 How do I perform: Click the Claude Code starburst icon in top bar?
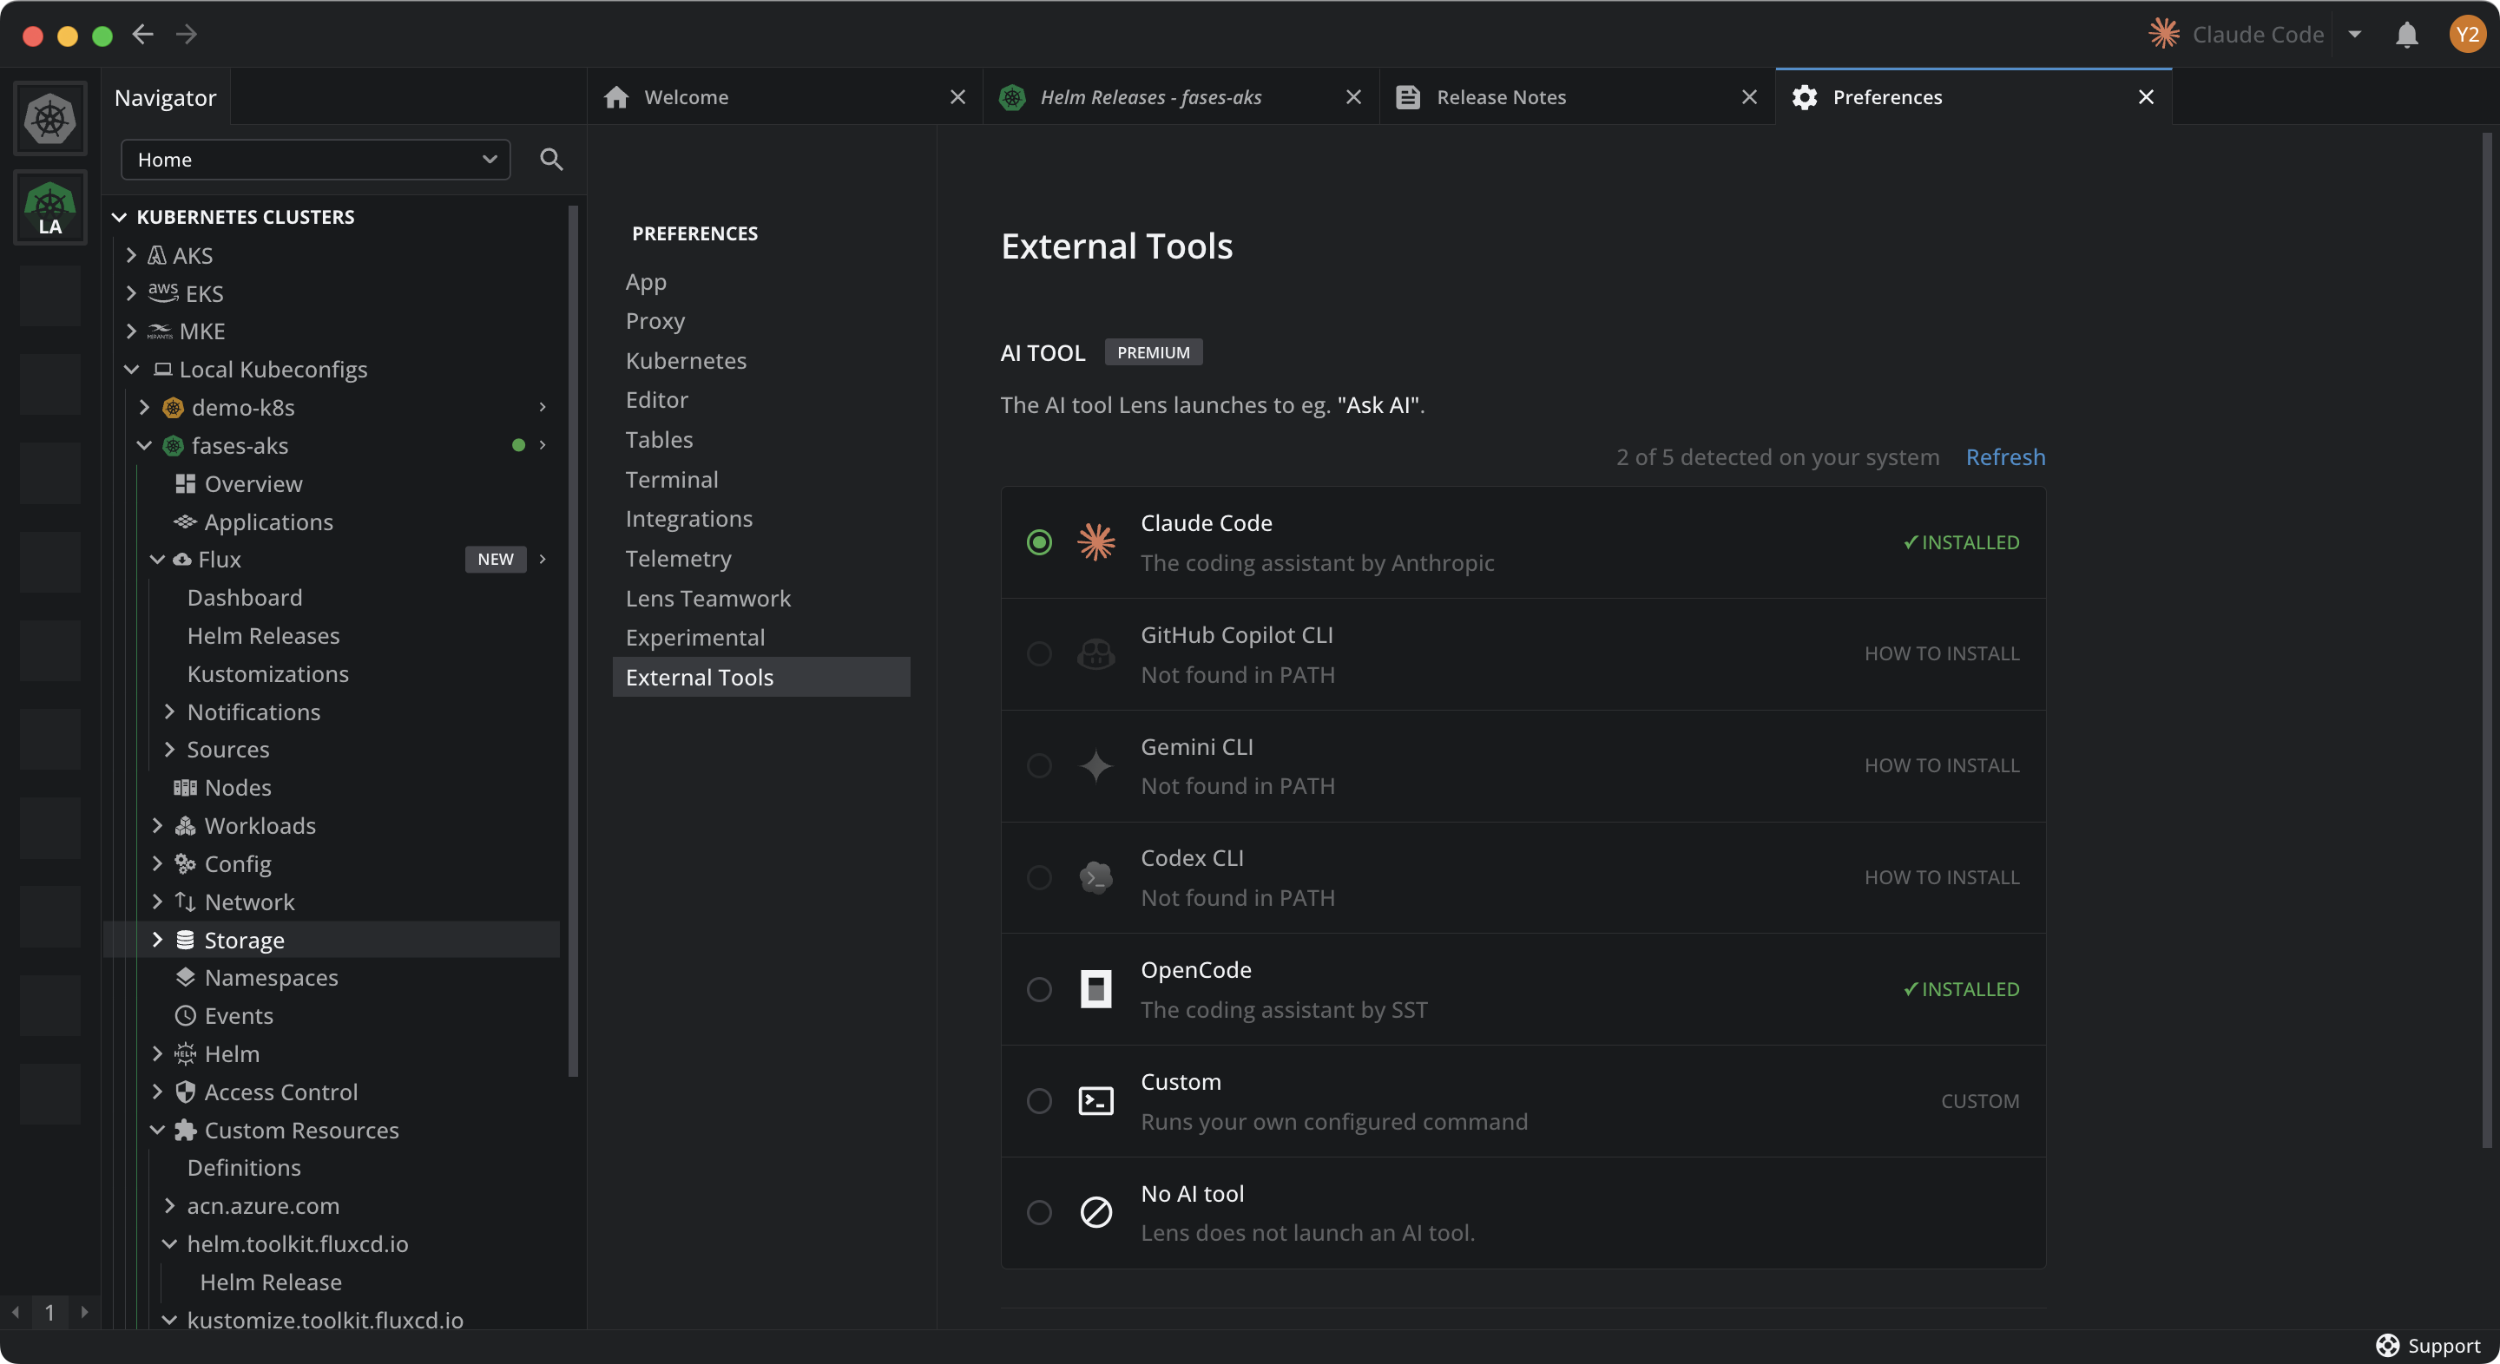coord(2163,34)
